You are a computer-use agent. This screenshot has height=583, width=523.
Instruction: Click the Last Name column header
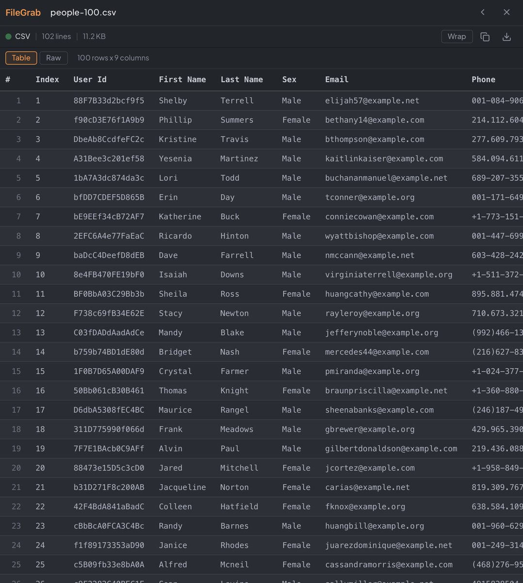click(x=242, y=80)
